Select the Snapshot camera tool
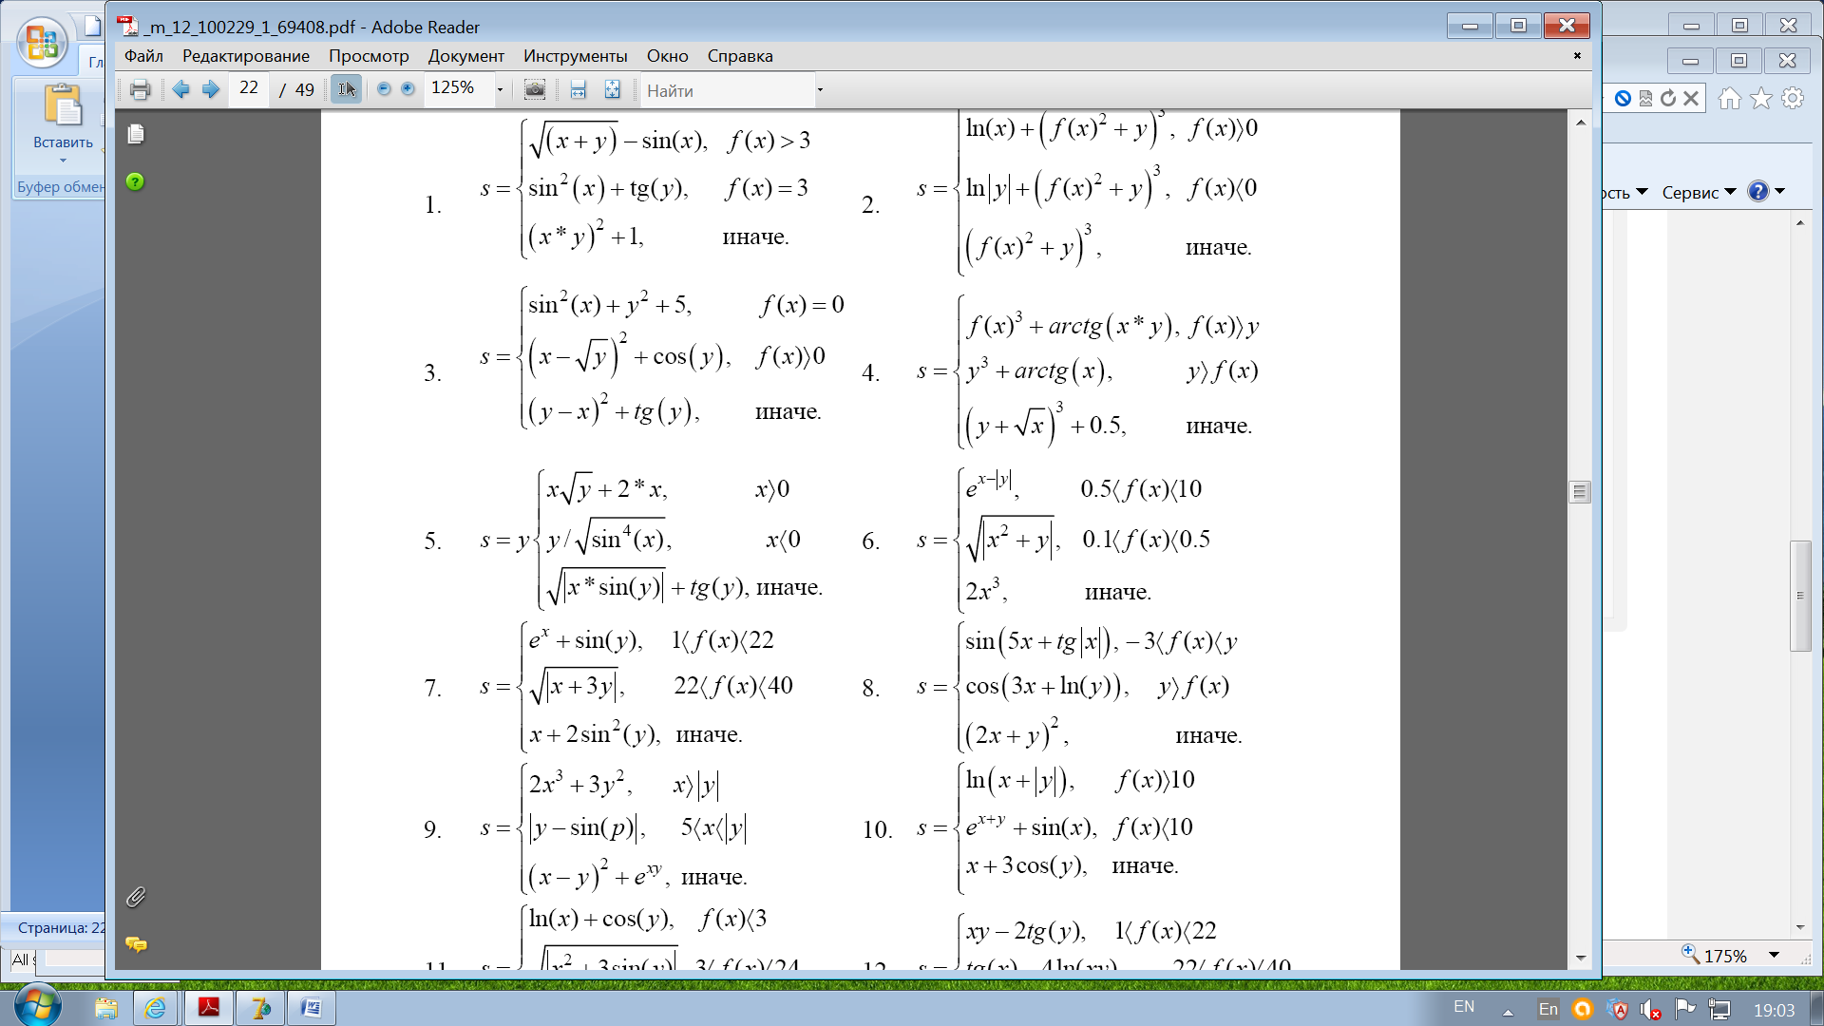This screenshot has width=1824, height=1026. point(535,89)
